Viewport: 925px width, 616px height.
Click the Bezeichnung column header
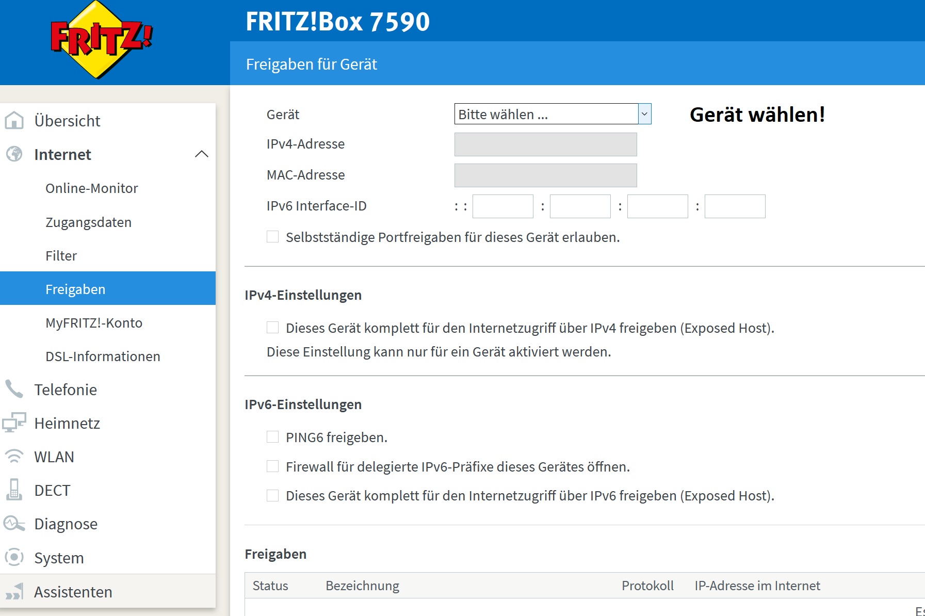coord(362,586)
